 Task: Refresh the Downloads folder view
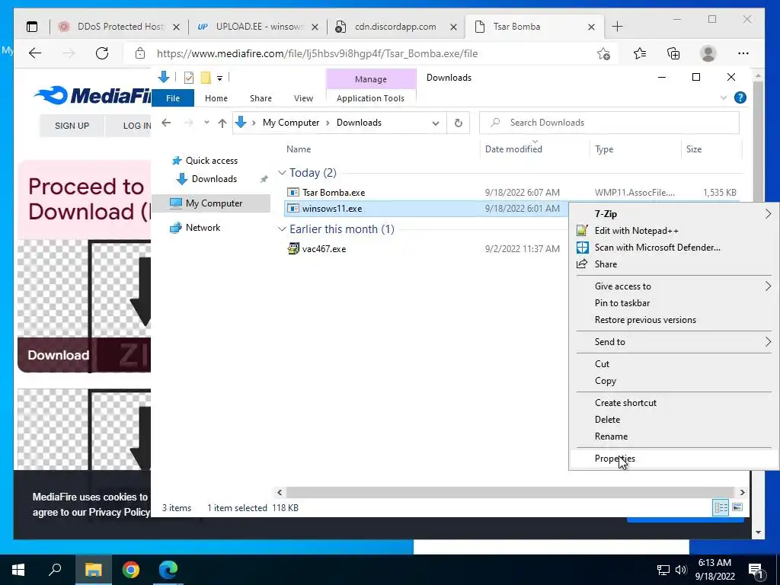[458, 123]
